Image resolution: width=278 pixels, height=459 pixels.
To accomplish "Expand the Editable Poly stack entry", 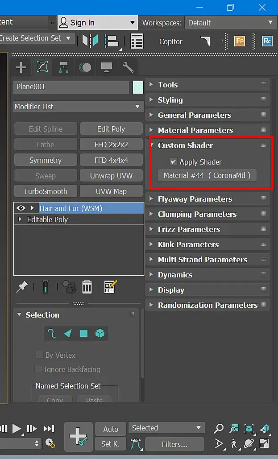I will [20, 219].
